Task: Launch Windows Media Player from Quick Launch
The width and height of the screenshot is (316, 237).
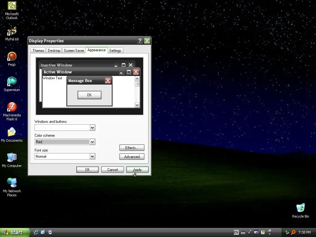Action: click(x=50, y=232)
